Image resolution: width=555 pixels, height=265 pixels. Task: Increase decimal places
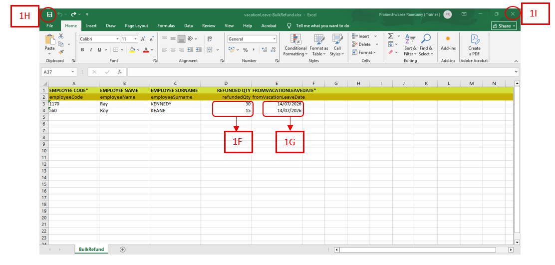(x=265, y=50)
